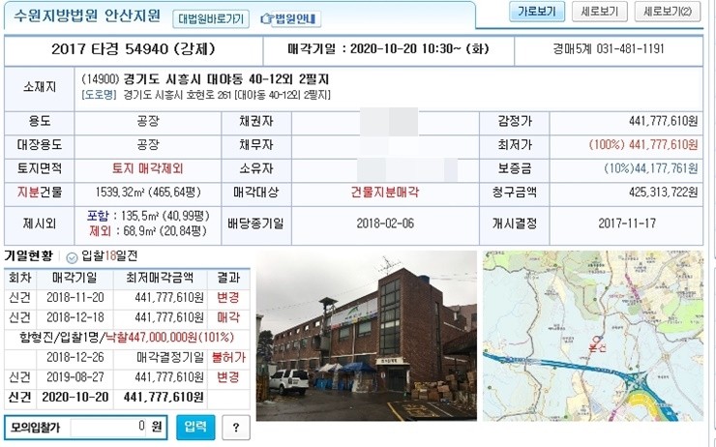Select the bold 2020-10-20 schedule date
The image size is (716, 447).
pyautogui.click(x=75, y=397)
